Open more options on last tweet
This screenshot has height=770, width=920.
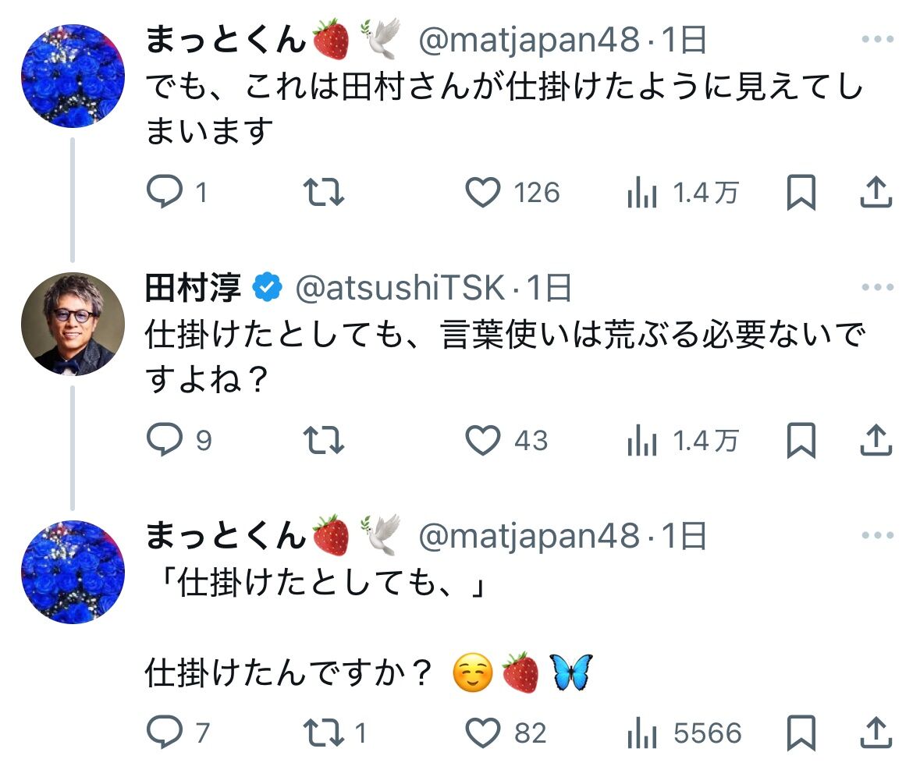click(x=877, y=535)
